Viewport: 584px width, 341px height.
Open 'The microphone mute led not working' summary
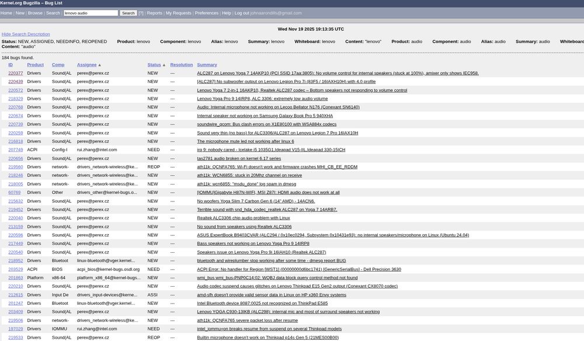tap(245, 141)
